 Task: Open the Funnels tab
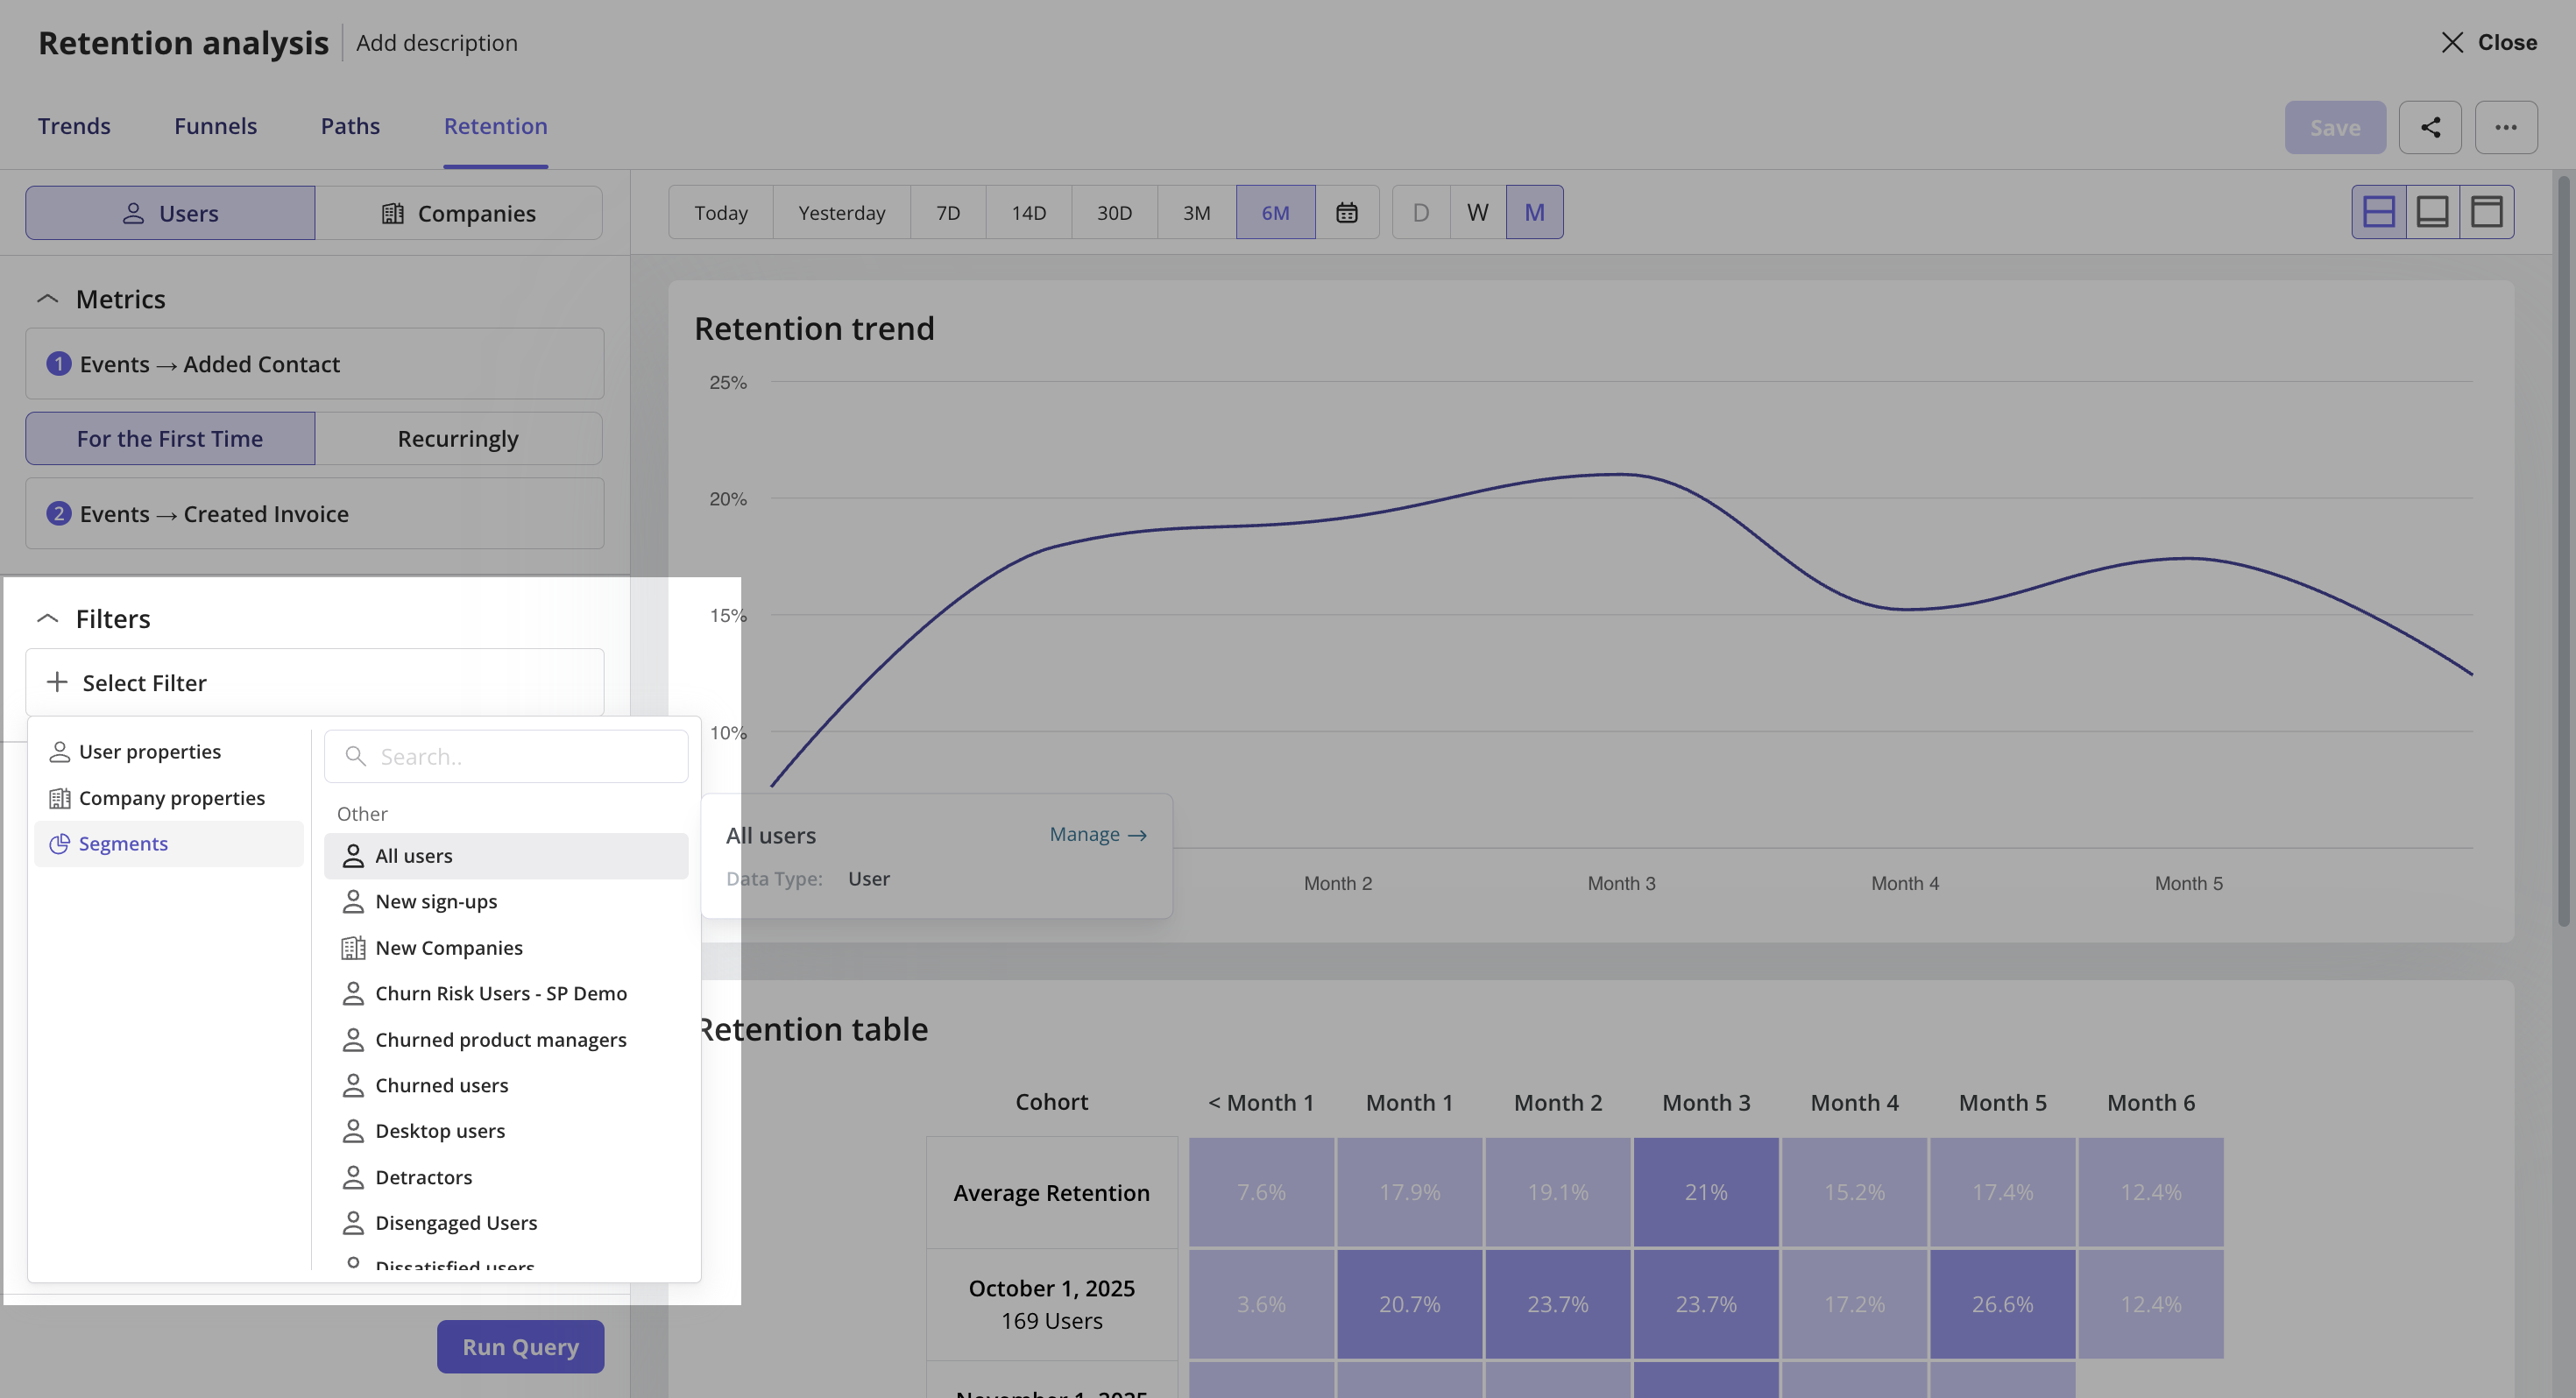(x=216, y=126)
